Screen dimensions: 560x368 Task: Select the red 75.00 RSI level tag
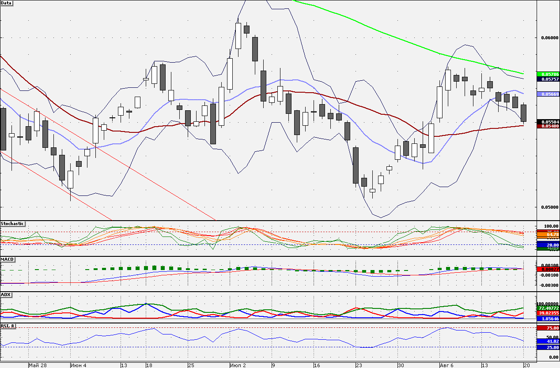[x=548, y=328]
